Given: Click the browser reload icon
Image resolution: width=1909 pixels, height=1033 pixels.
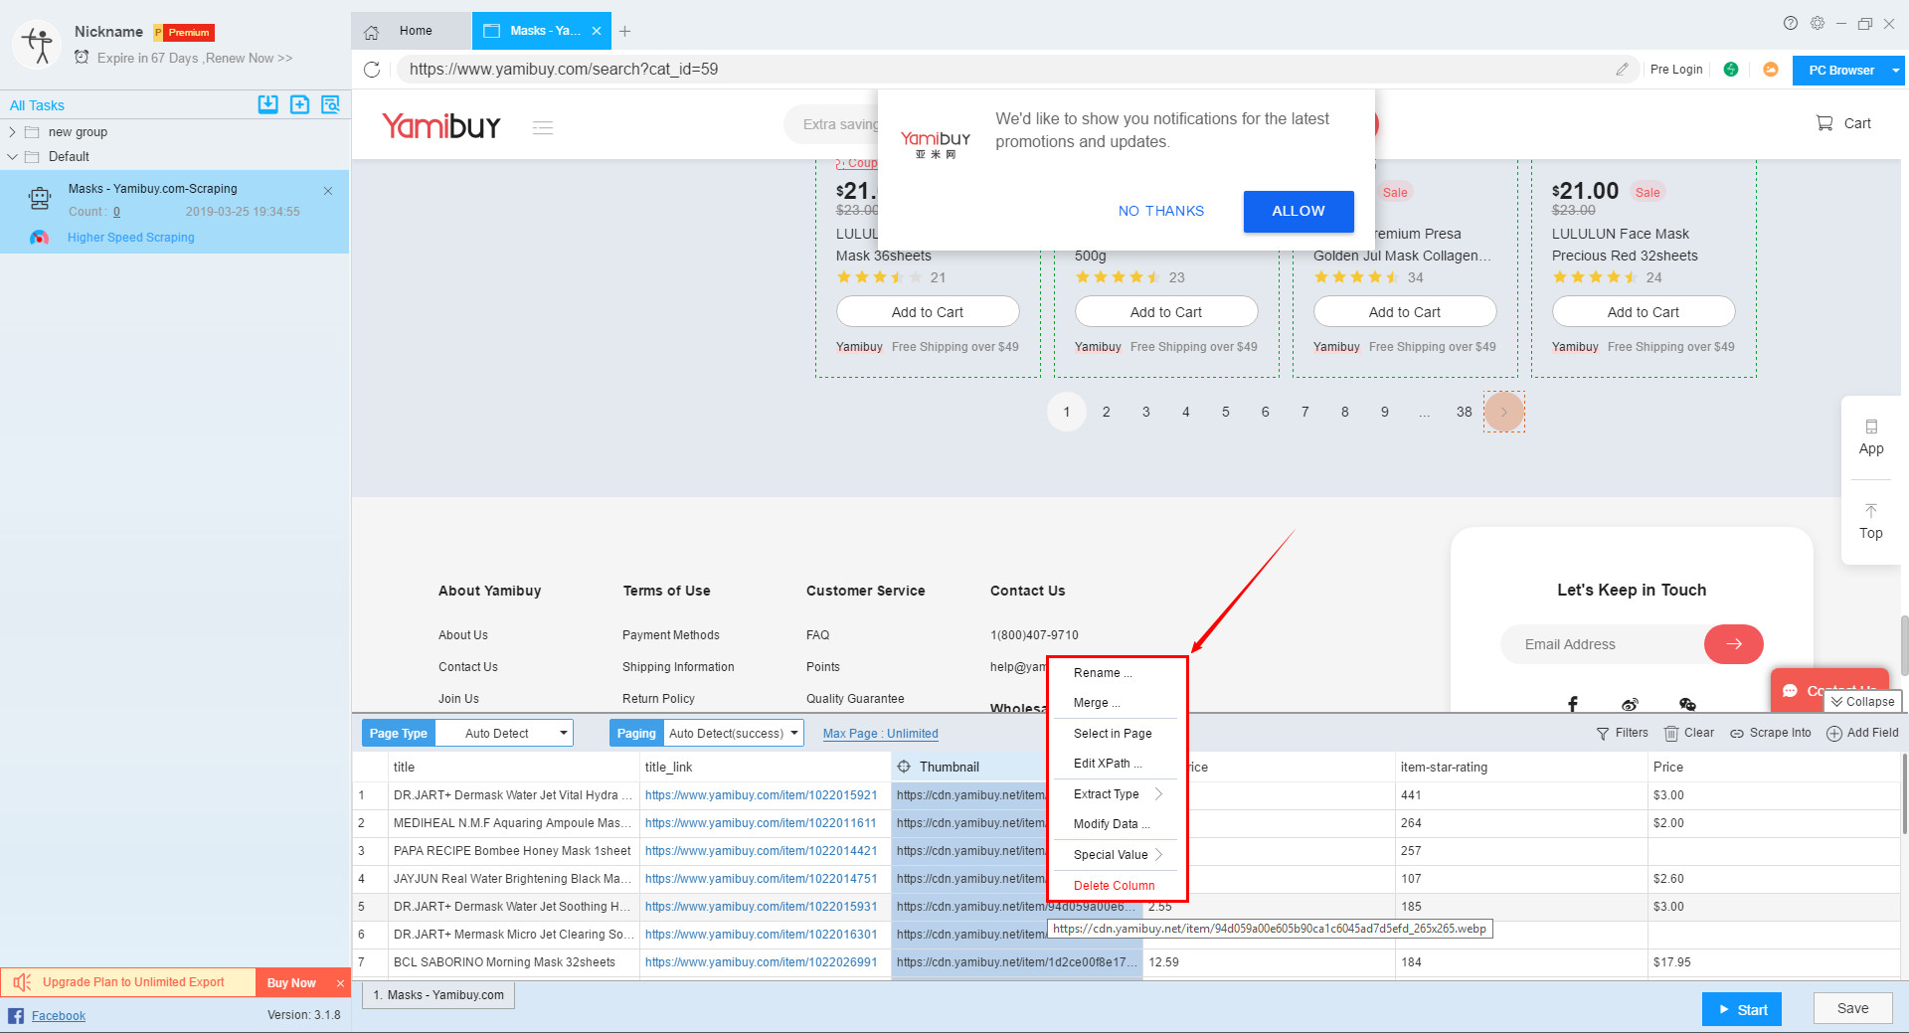Looking at the screenshot, I should pos(372,70).
